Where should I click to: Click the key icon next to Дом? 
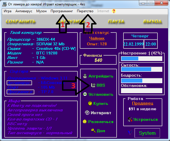click(93, 131)
